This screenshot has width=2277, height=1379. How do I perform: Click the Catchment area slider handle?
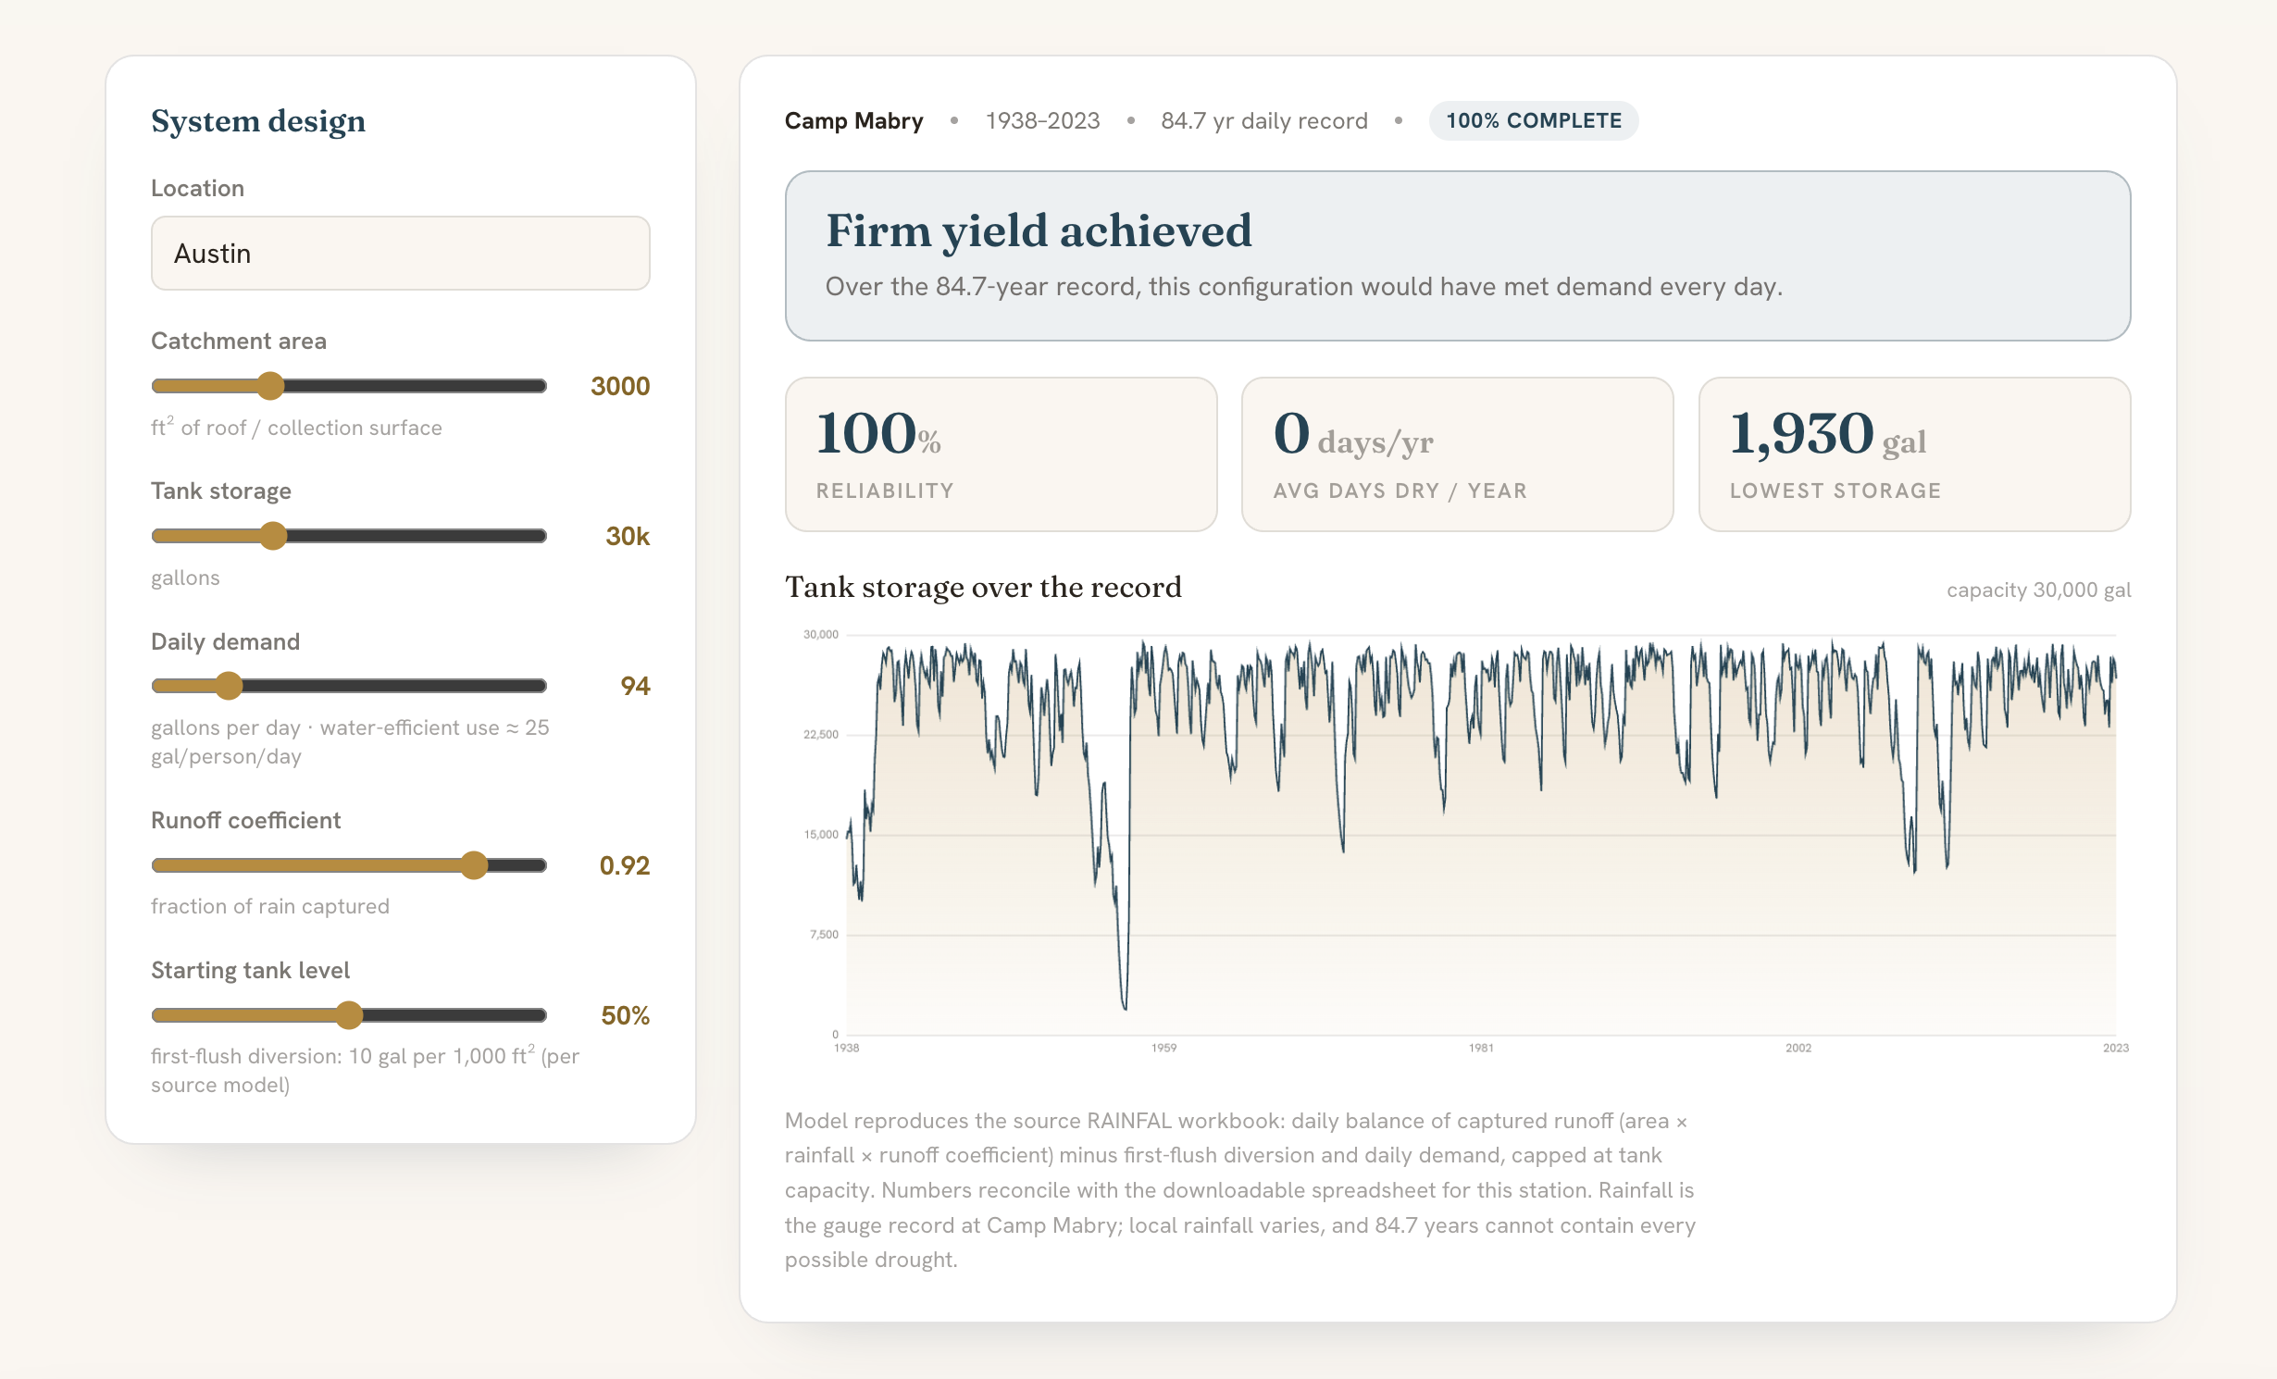tap(270, 386)
